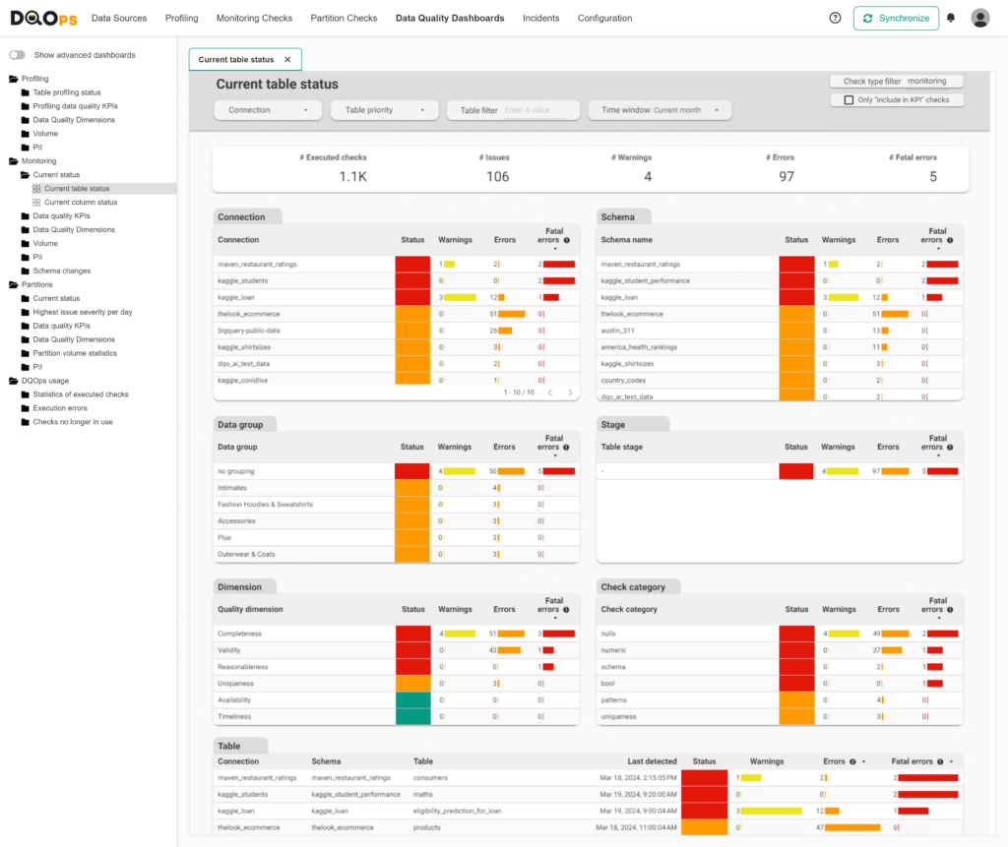The image size is (1008, 847).
Task: Sort Table section by Fatal errors arrow
Action: click(951, 762)
